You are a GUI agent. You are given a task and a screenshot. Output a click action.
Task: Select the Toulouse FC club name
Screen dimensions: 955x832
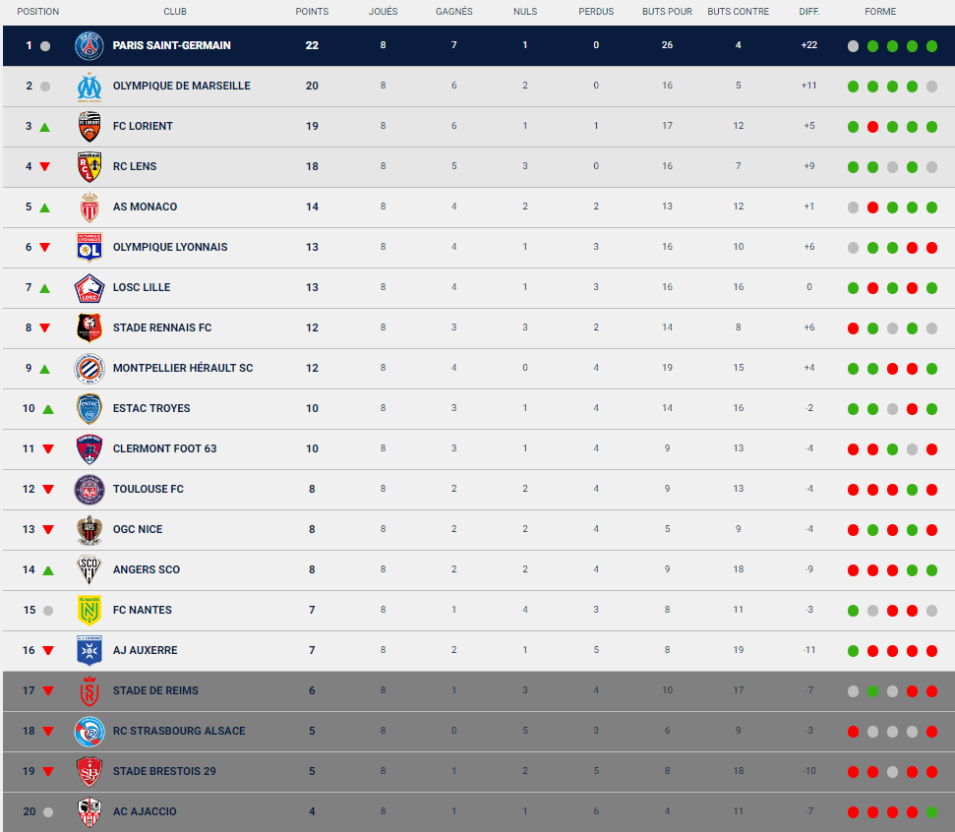click(x=148, y=489)
